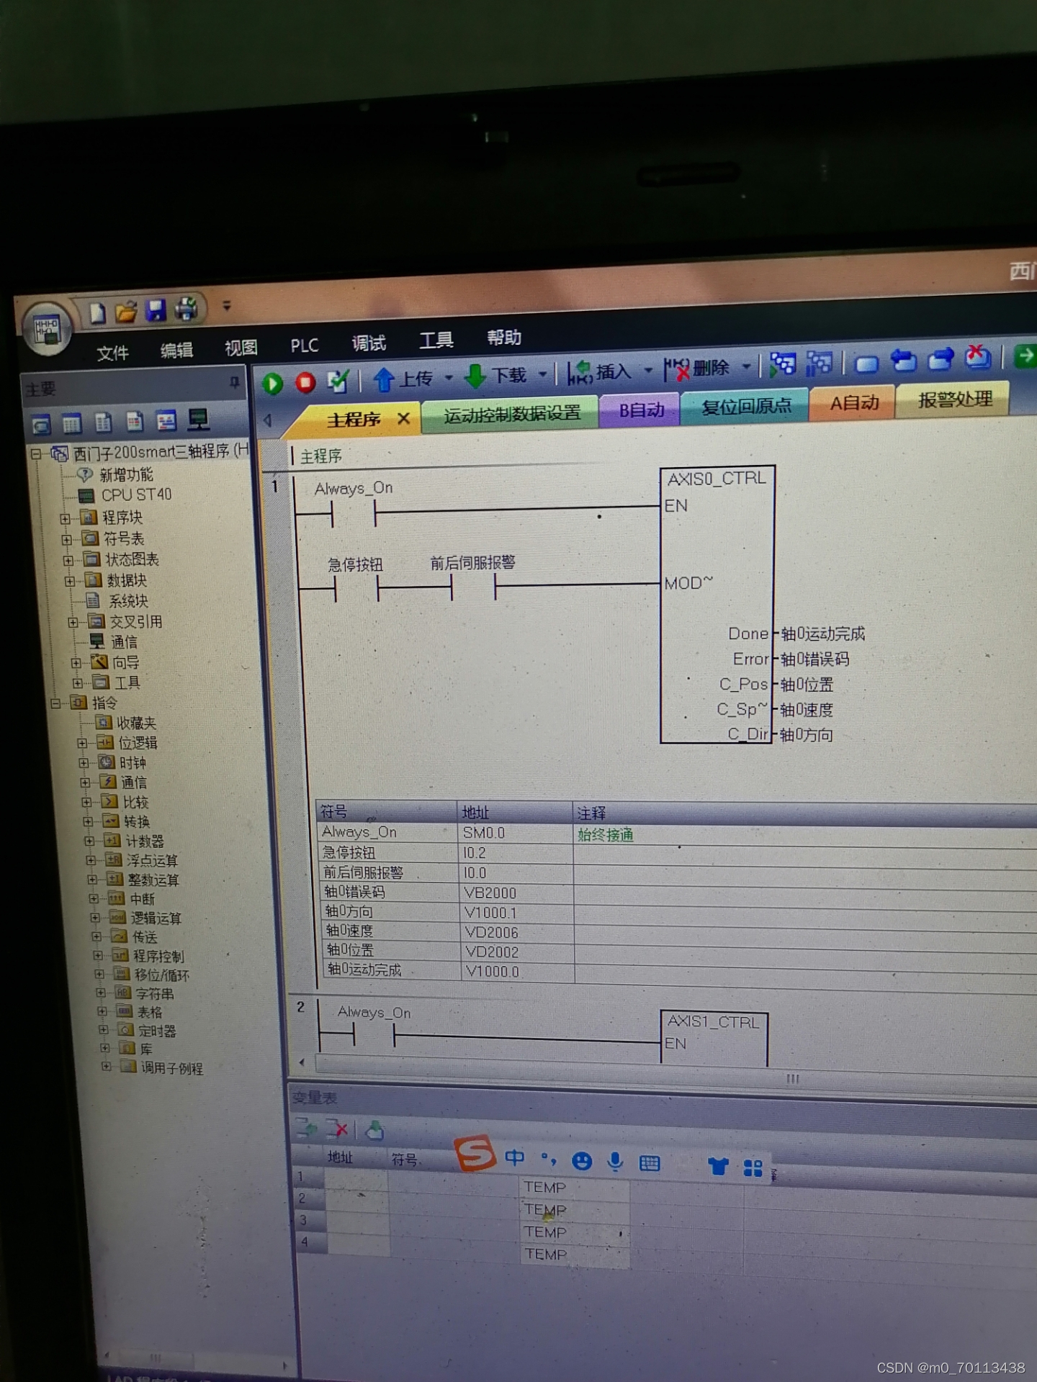Click the program status monitor icon after 删除
The height and width of the screenshot is (1382, 1037).
[783, 364]
